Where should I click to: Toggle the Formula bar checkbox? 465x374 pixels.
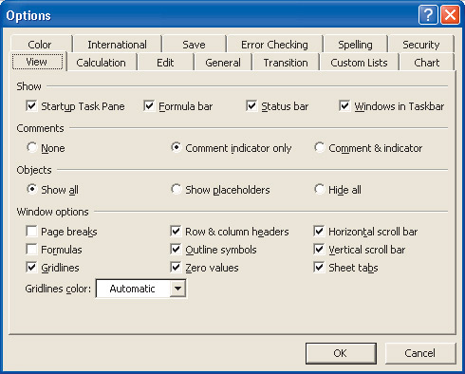coord(149,105)
